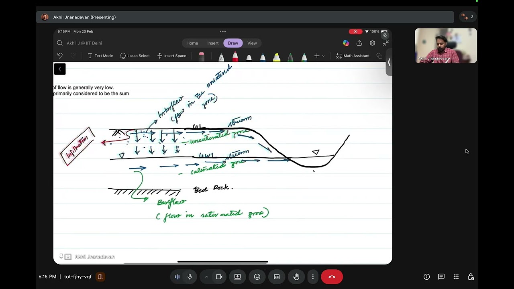
Task: Open the emoji reactions button
Action: click(x=257, y=277)
